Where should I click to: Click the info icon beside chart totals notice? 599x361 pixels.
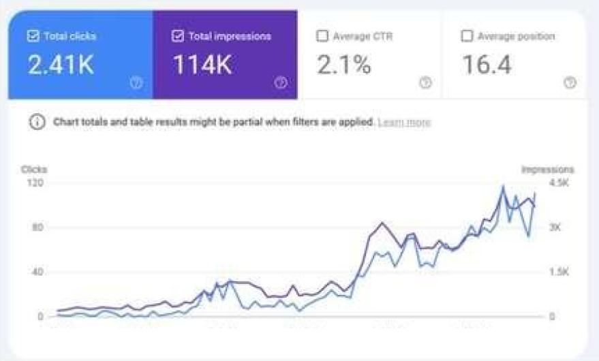pos(35,123)
